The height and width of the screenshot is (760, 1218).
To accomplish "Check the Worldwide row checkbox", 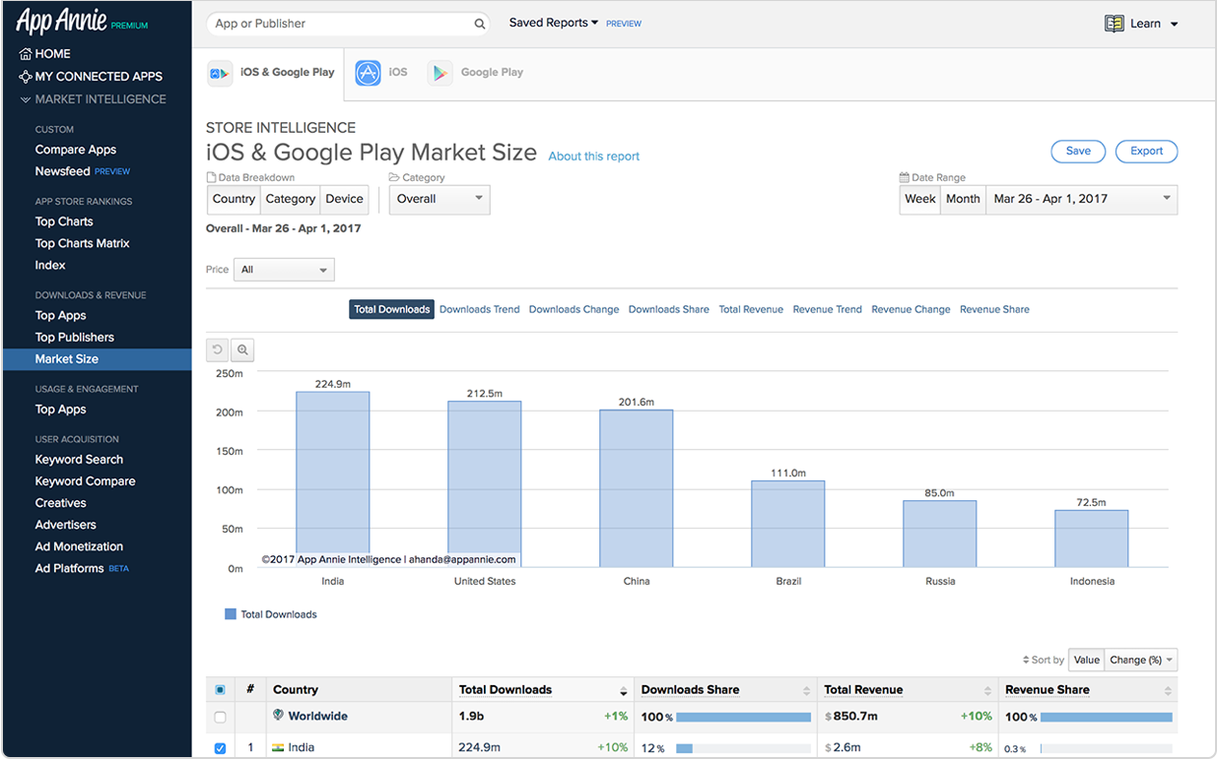I will pos(220,717).
